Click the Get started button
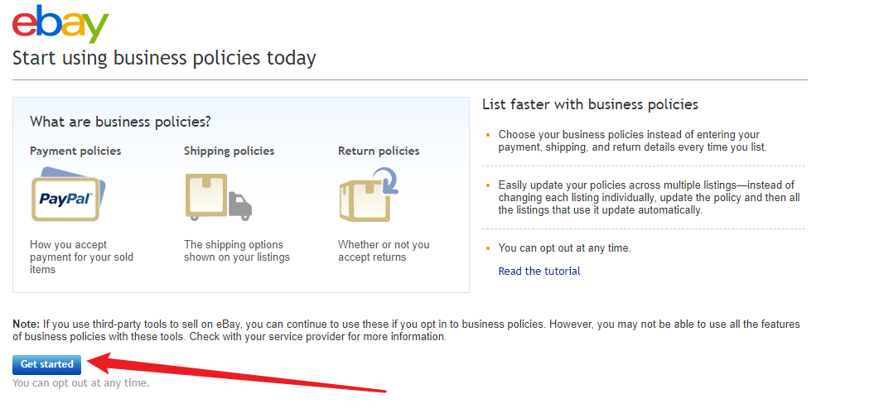 [x=47, y=364]
